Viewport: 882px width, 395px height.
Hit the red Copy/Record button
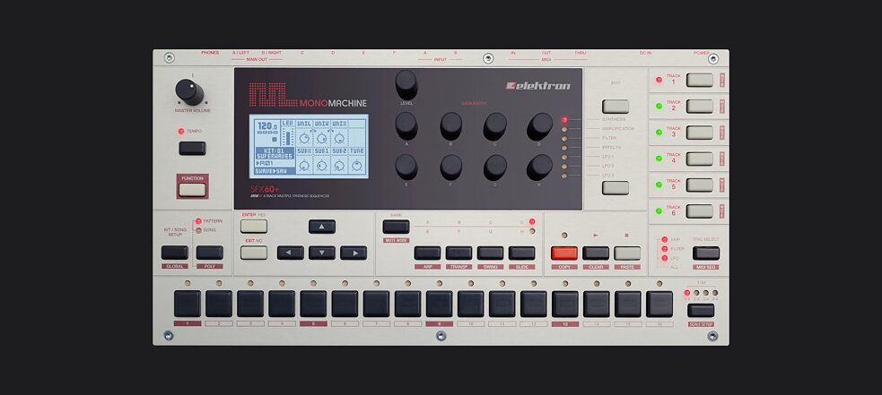563,253
